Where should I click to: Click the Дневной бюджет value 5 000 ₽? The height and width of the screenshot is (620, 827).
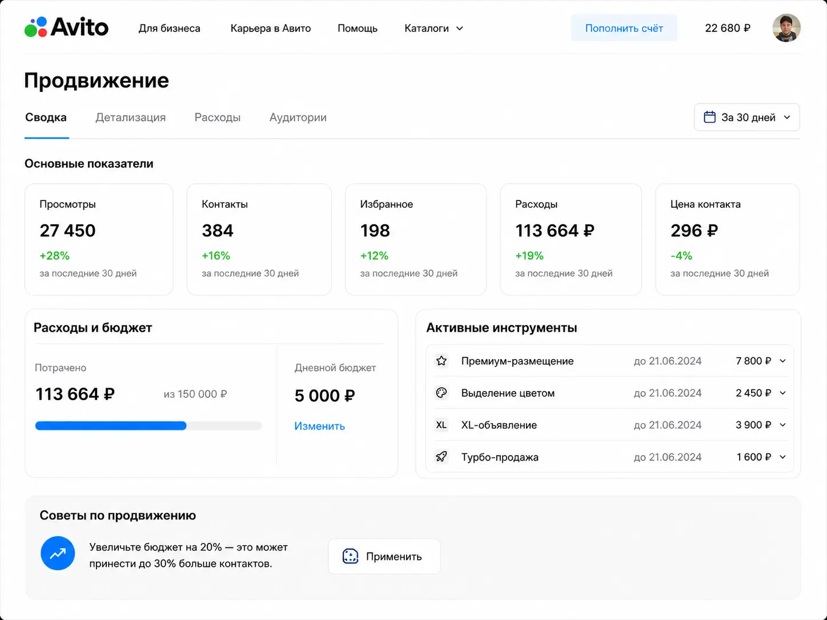coord(324,395)
